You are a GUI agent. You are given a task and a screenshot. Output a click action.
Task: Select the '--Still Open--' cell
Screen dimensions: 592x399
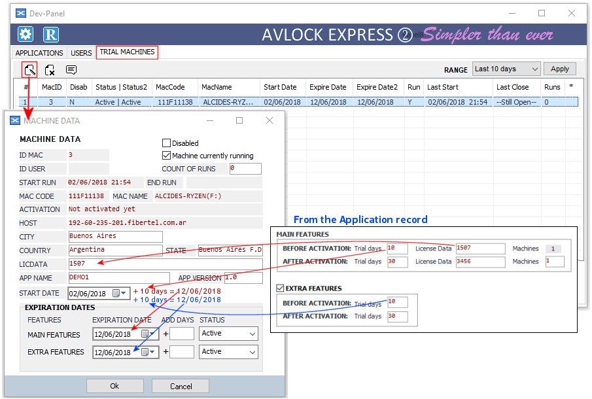point(517,102)
